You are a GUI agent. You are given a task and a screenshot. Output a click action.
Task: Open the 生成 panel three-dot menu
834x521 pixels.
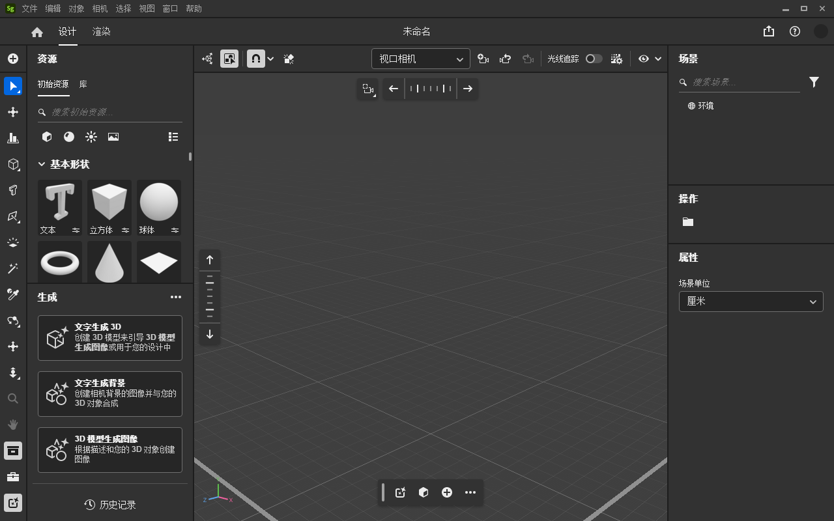tap(176, 297)
